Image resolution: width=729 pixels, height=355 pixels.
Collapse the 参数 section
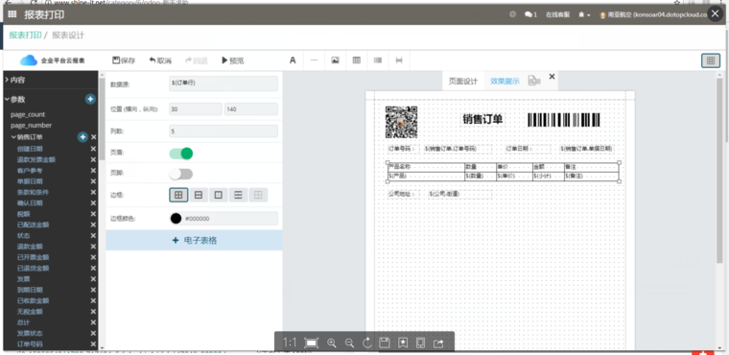coord(15,99)
